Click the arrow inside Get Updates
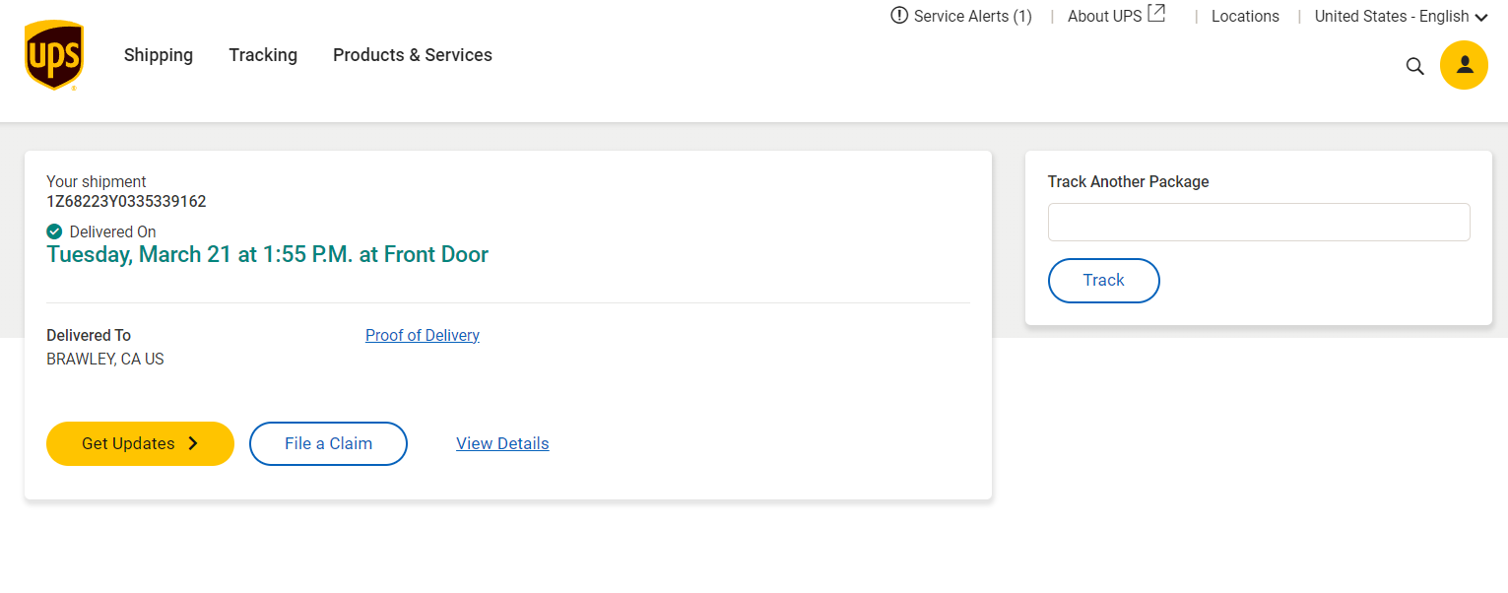This screenshot has height=593, width=1508. tap(193, 443)
